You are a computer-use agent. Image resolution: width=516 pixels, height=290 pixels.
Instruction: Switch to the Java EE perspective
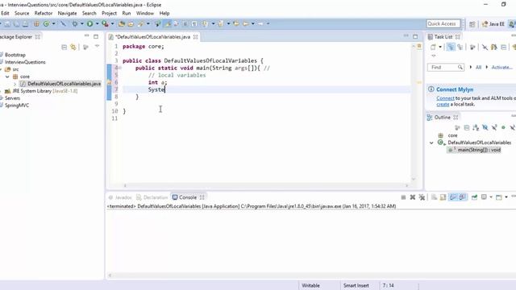pyautogui.click(x=493, y=24)
